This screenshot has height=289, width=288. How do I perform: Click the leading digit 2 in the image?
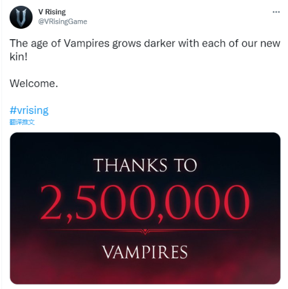coord(51,202)
